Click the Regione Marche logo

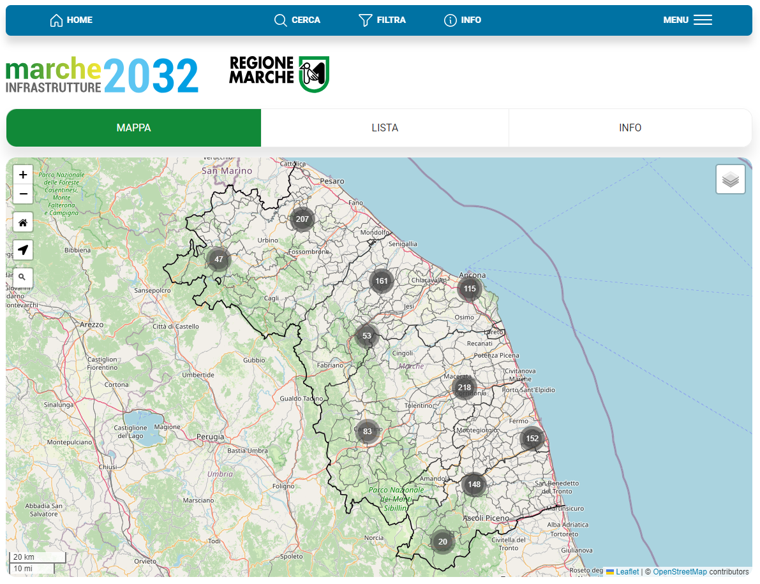tap(279, 73)
